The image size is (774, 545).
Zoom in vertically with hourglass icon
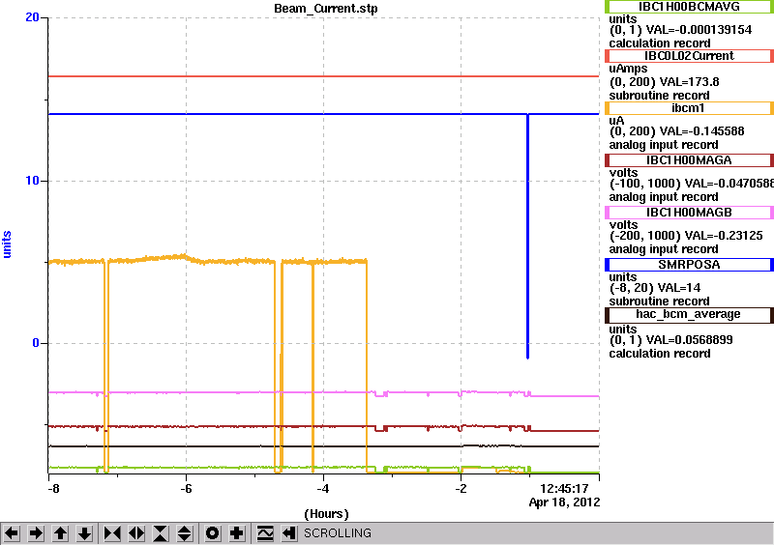tap(161, 533)
